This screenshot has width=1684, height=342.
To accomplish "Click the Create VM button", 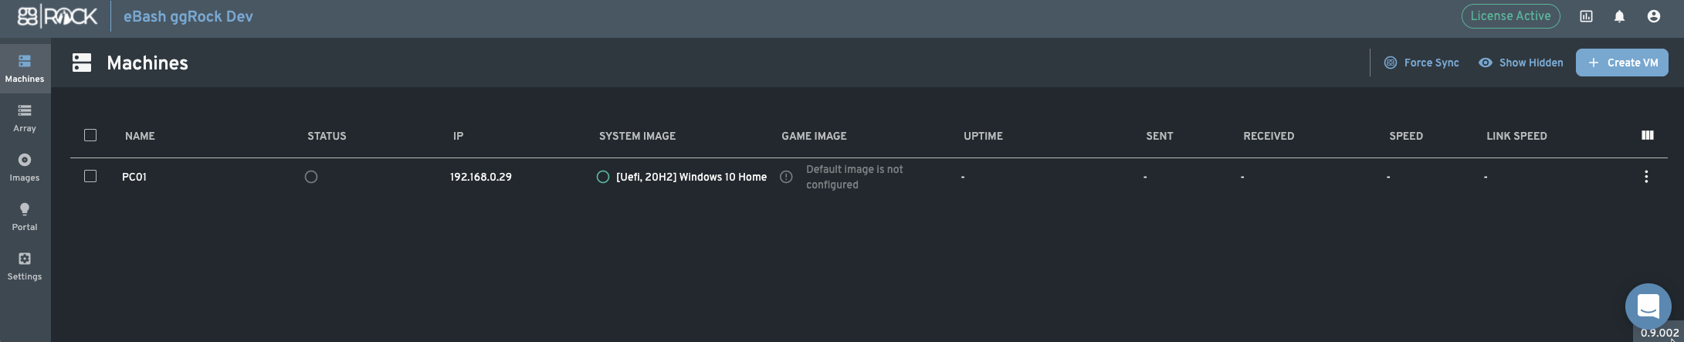I will click(1621, 63).
